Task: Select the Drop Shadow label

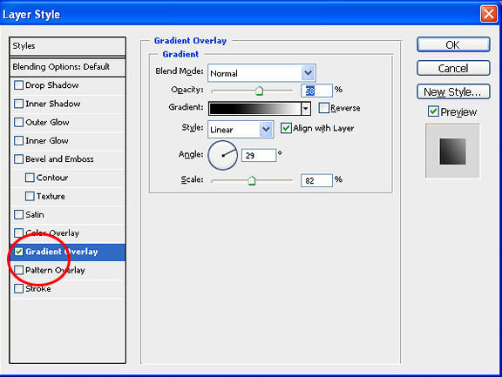Action: click(52, 85)
